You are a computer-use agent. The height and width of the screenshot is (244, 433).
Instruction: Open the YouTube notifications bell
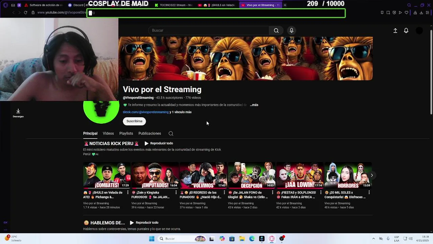[x=406, y=30]
